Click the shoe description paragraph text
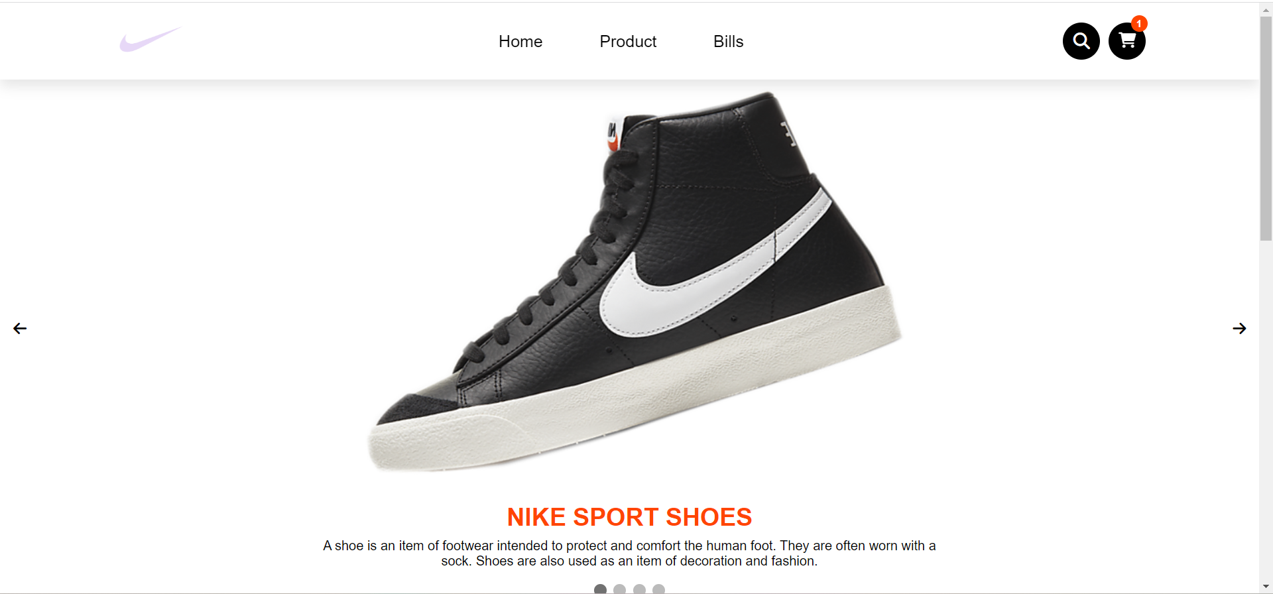 [629, 553]
